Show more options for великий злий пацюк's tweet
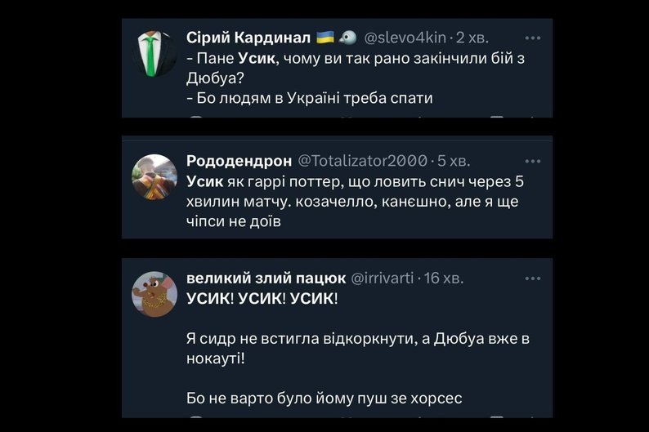This screenshot has width=649, height=432. [532, 278]
